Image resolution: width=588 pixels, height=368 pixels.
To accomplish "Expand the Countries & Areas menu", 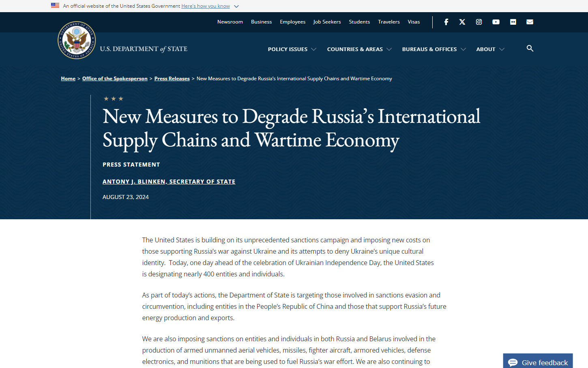I will [x=359, y=49].
